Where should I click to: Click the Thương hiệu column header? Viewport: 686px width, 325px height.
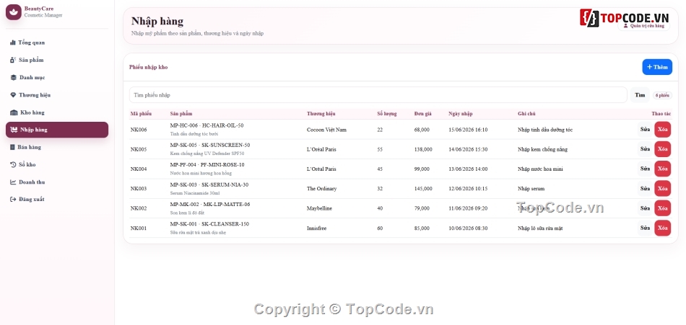321,114
